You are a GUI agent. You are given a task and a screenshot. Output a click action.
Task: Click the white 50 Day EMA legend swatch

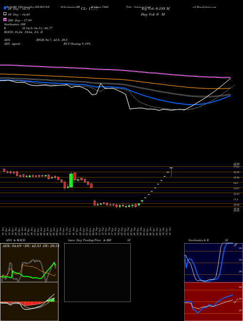coord(5,14)
